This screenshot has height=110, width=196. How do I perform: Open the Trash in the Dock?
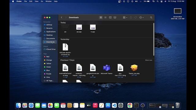(178, 105)
